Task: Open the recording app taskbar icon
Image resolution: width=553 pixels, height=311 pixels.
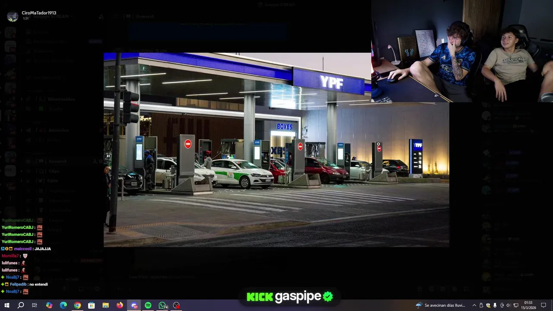Action: (176, 305)
